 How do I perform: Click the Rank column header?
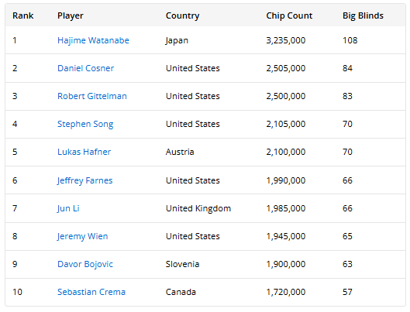[23, 15]
